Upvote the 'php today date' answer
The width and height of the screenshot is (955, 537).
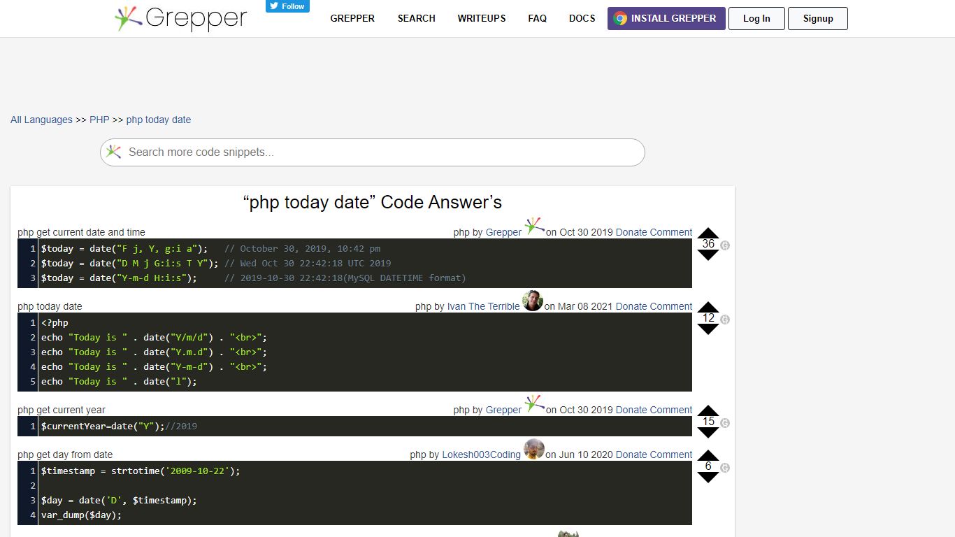708,308
